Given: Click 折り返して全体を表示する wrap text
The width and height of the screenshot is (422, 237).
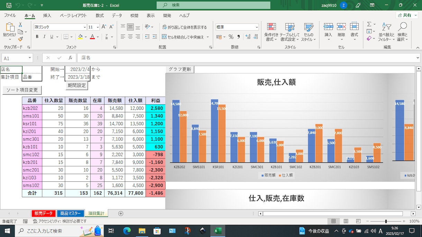Looking at the screenshot, I should pos(184,27).
